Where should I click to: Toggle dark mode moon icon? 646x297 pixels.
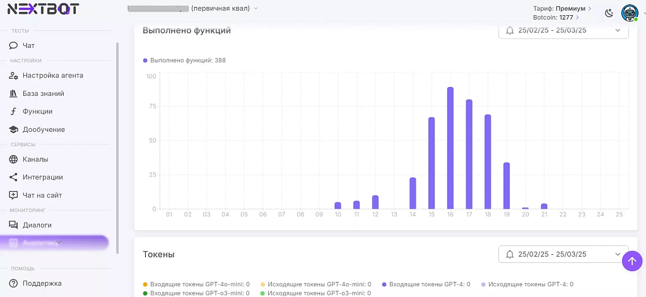pos(609,13)
